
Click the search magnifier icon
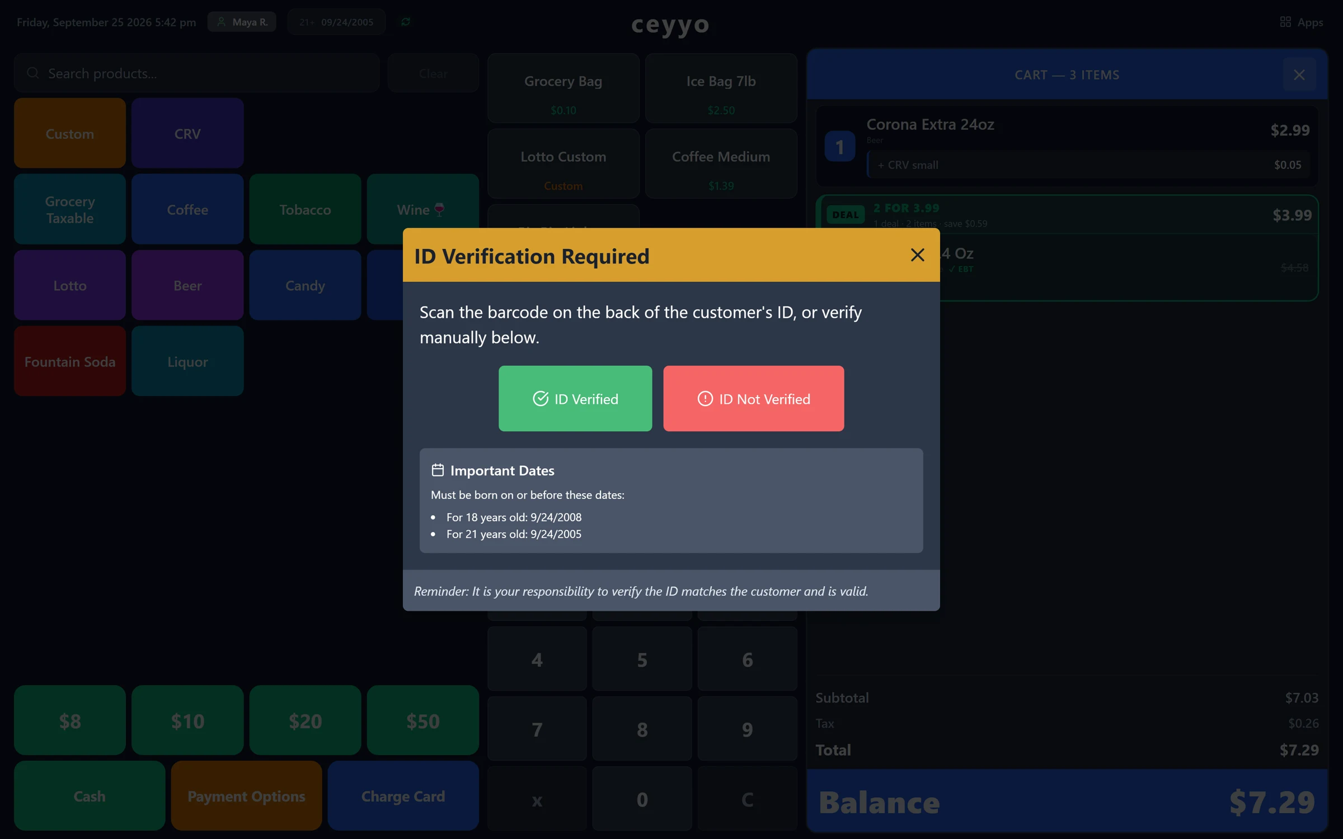pos(33,73)
